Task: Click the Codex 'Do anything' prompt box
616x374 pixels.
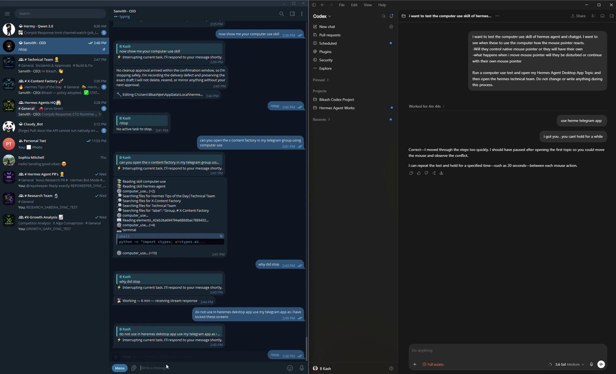Action: 507,350
